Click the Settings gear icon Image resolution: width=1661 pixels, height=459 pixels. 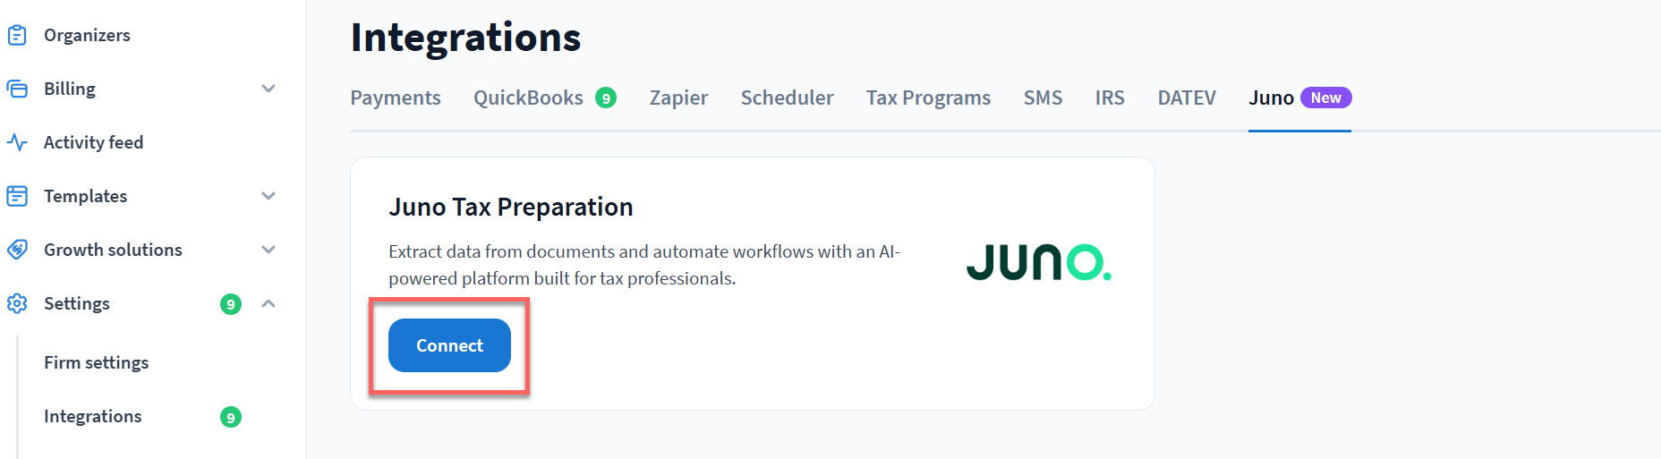[17, 303]
